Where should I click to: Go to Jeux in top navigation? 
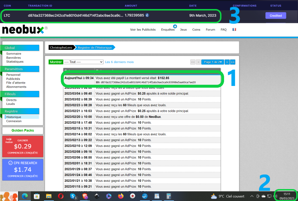183,30
